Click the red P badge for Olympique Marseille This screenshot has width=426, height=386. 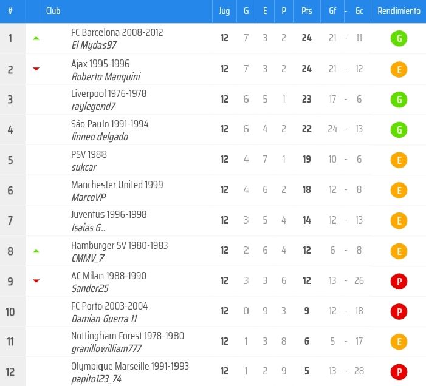click(x=399, y=372)
